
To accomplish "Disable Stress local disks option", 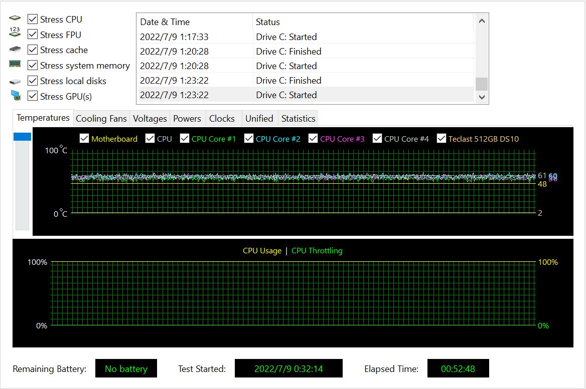I will pyautogui.click(x=33, y=81).
